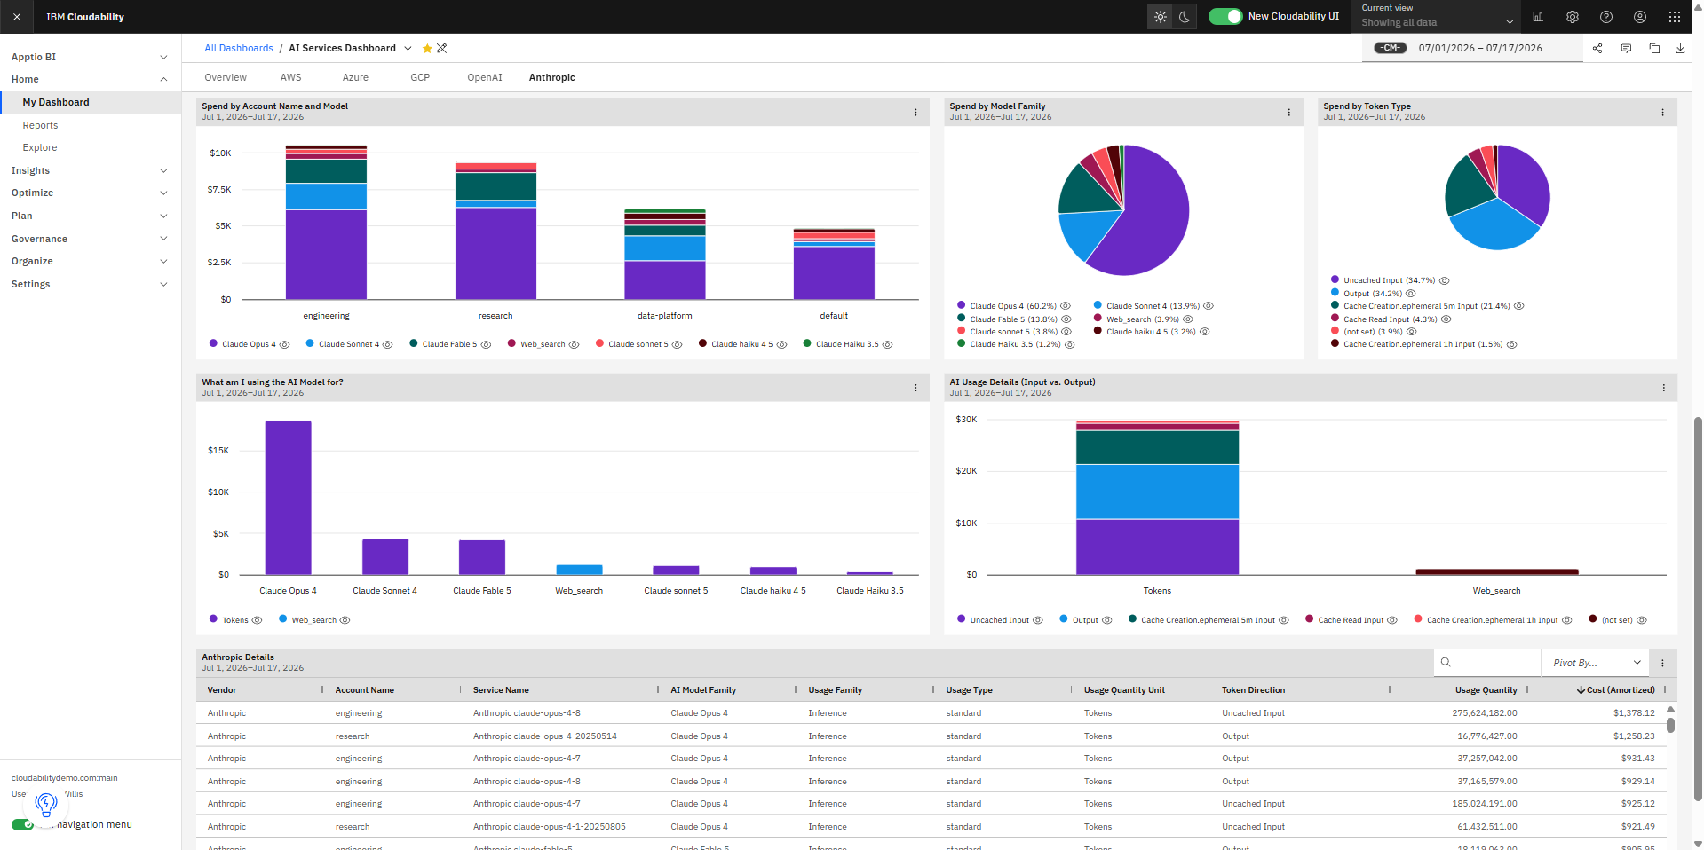Open Reports in the sidebar

(40, 126)
